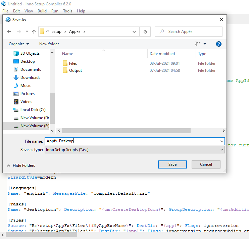Viewport: 249px width, 239px height.
Task: Click the "WizardStyle=modern" line in editor
Action: [x=32, y=177]
